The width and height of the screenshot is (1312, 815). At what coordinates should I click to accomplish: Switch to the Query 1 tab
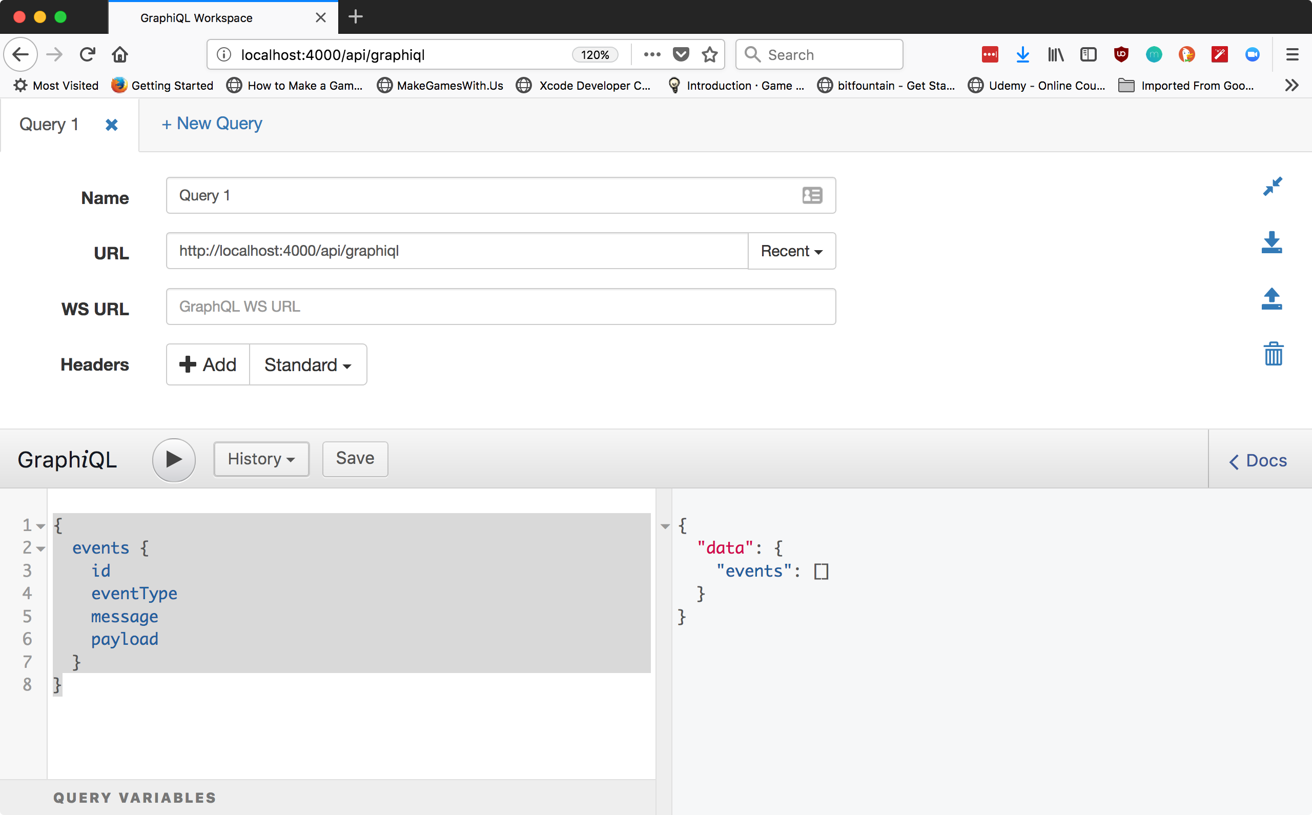[49, 125]
